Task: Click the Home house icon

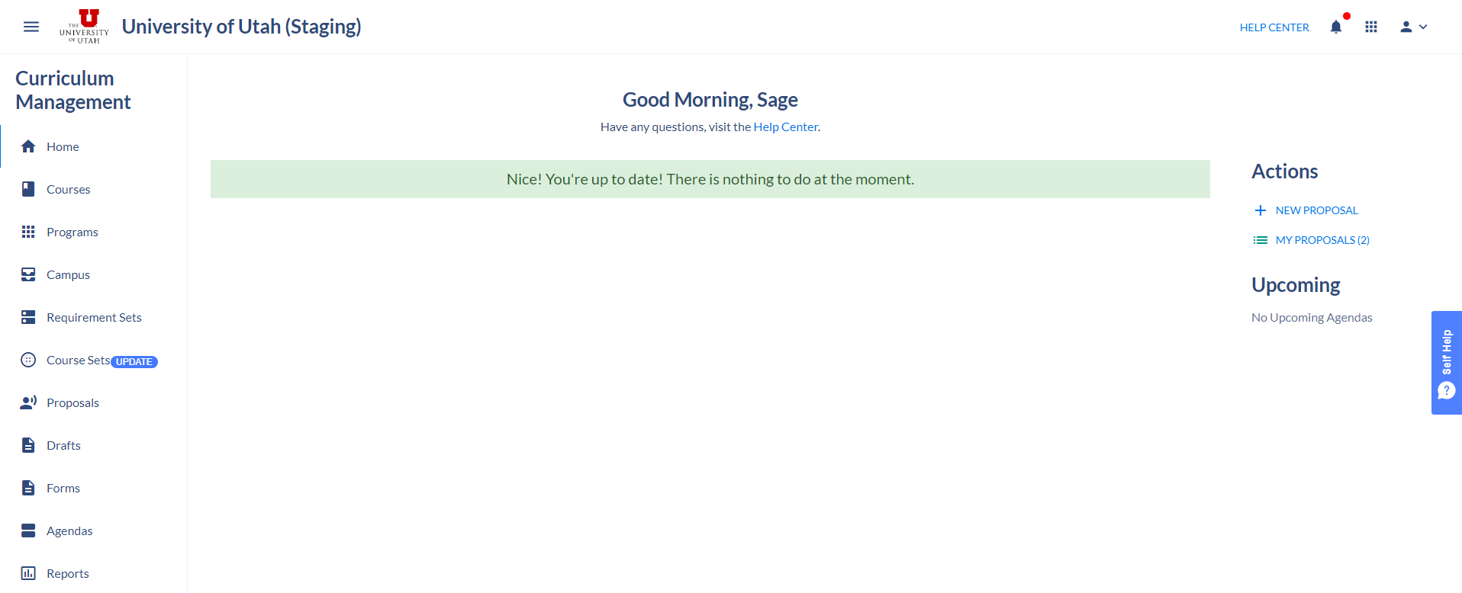Action: pyautogui.click(x=28, y=146)
